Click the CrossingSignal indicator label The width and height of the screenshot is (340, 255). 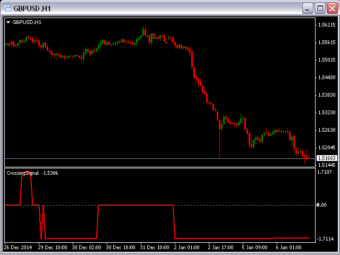(22, 173)
